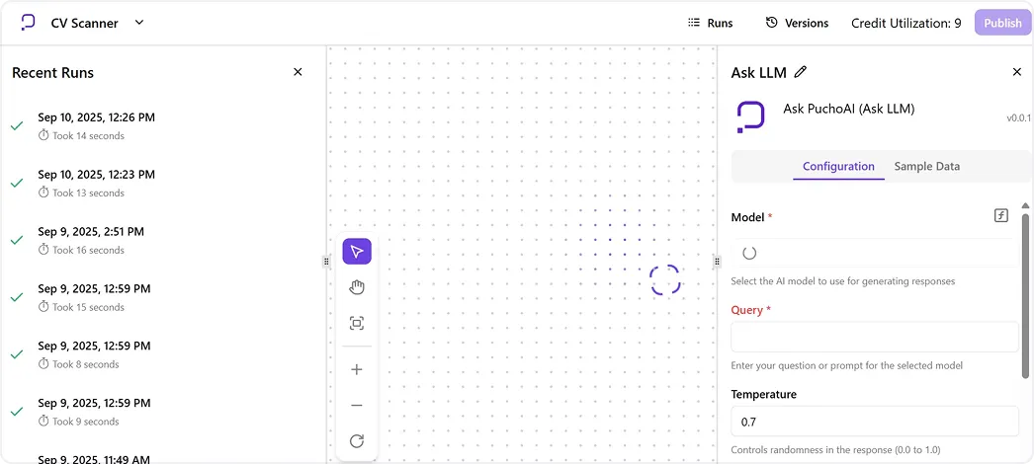Viewport: 1034px width, 464px height.
Task: Click the green check beside the 12:23 PM run
Action: tap(17, 183)
